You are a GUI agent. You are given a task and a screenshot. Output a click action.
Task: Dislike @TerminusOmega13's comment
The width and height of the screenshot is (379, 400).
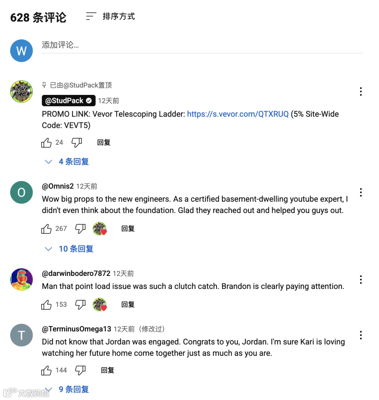[x=80, y=370]
